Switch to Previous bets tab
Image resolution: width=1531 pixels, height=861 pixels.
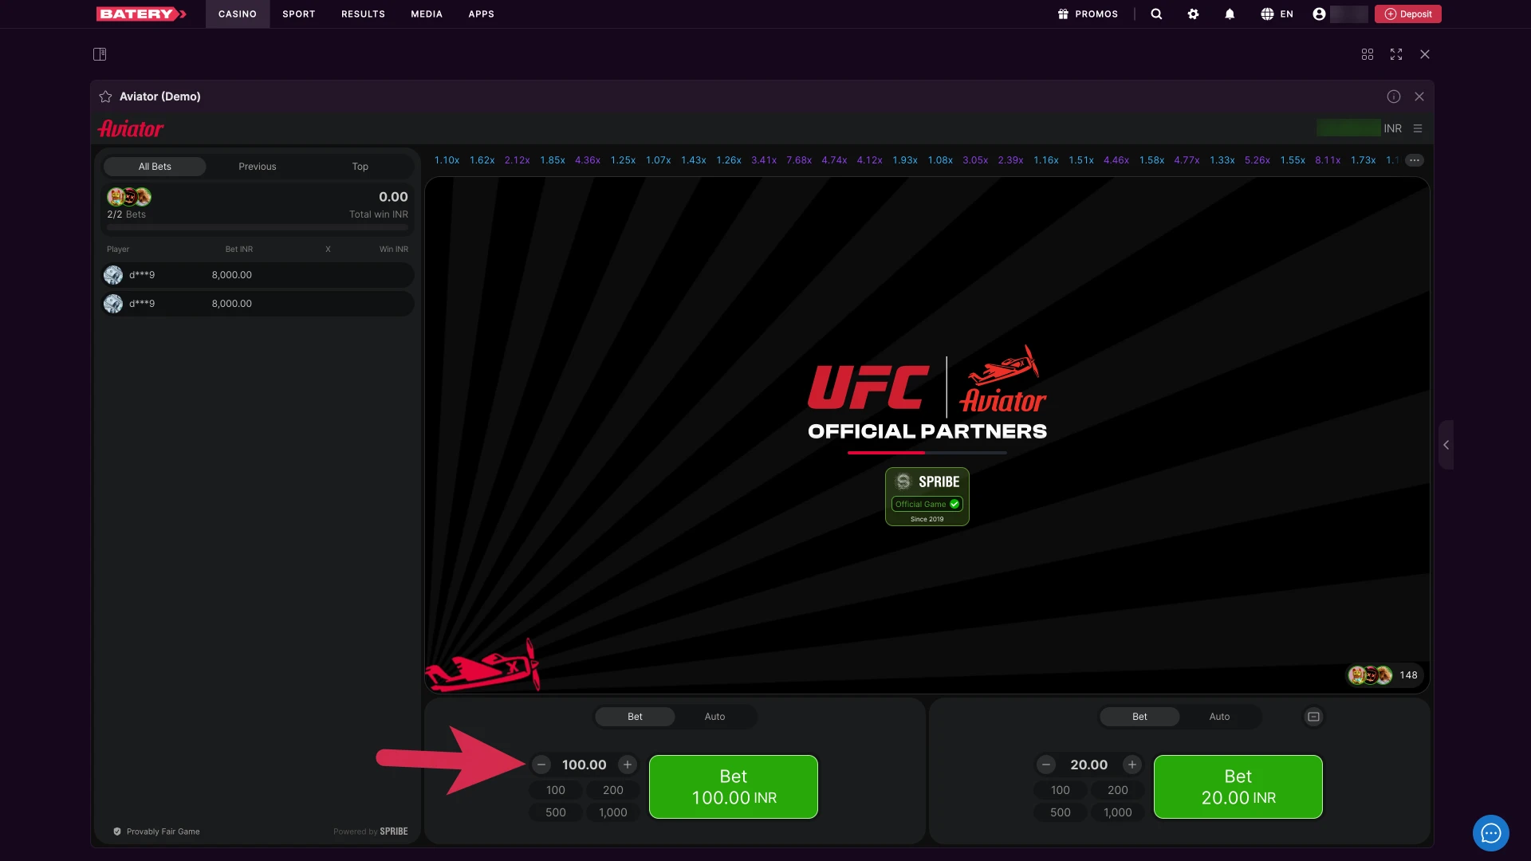coord(258,167)
